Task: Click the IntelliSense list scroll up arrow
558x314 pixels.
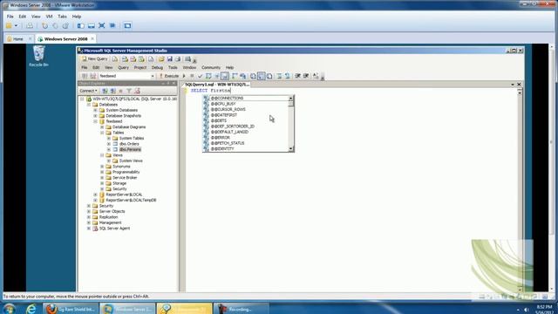Action: click(291, 99)
